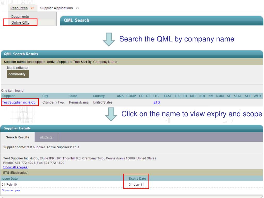
Task: Click the NM column header
Action: [211, 96]
